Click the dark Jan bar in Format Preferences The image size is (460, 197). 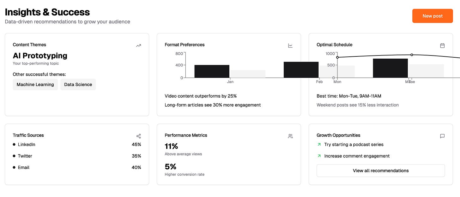point(212,71)
